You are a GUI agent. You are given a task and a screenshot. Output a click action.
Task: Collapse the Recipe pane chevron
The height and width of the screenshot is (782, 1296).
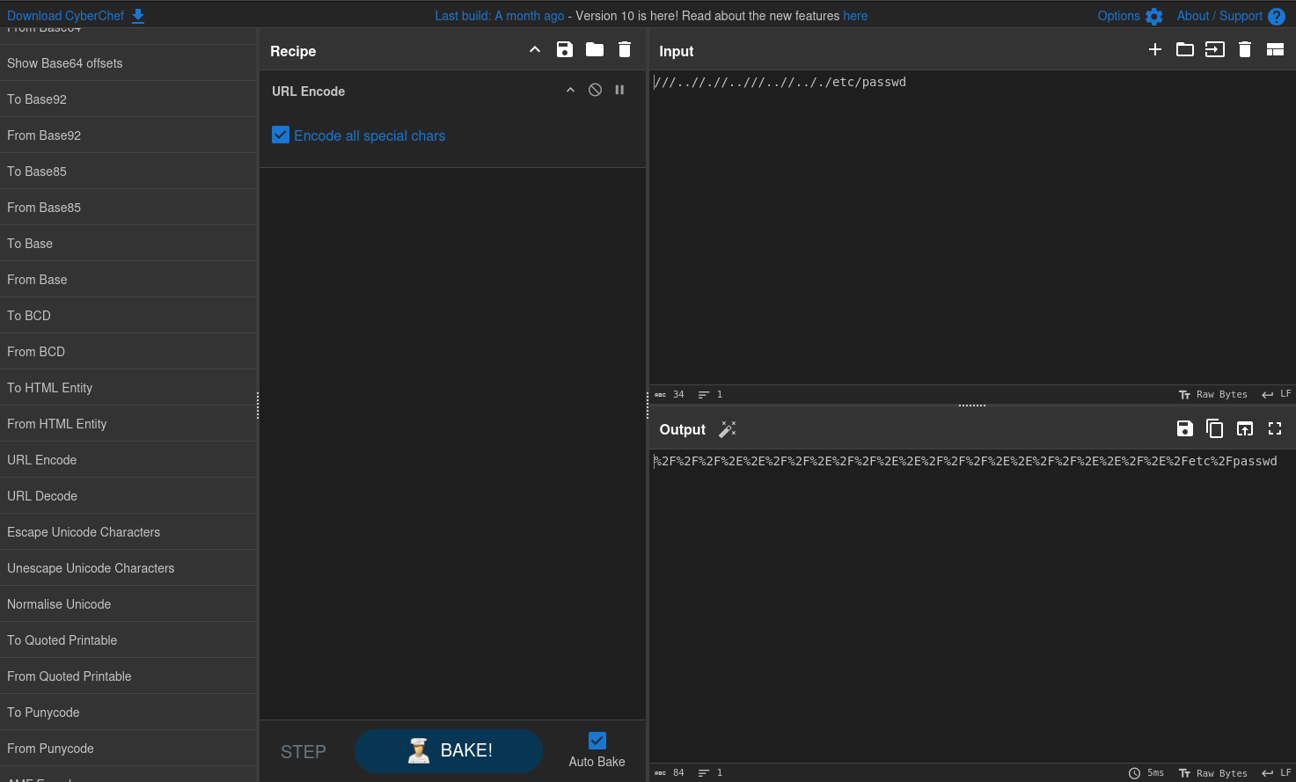pos(535,50)
